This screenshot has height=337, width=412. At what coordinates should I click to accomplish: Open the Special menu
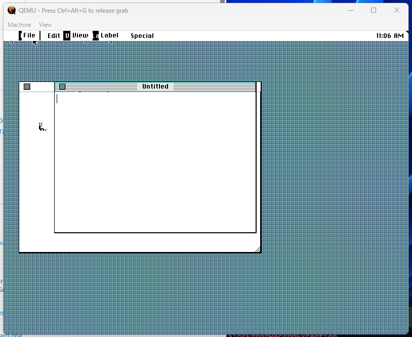pyautogui.click(x=142, y=35)
